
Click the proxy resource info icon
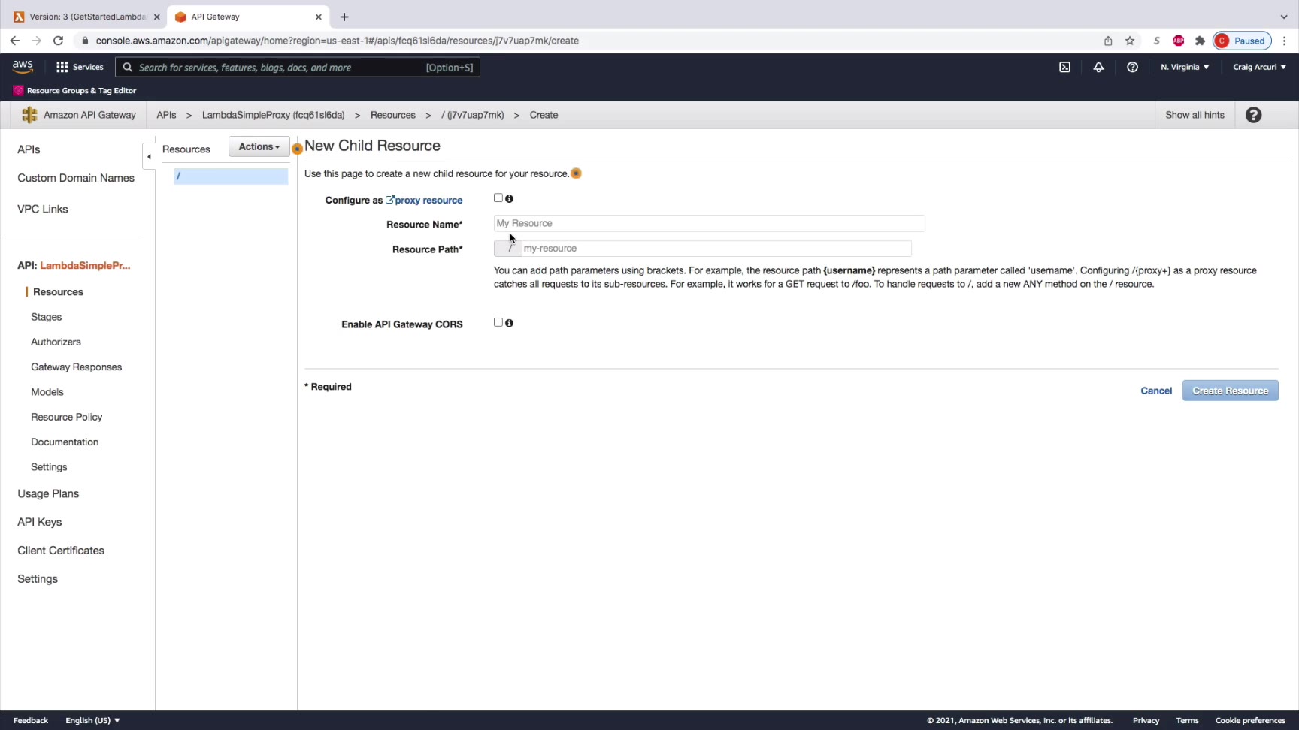(510, 199)
